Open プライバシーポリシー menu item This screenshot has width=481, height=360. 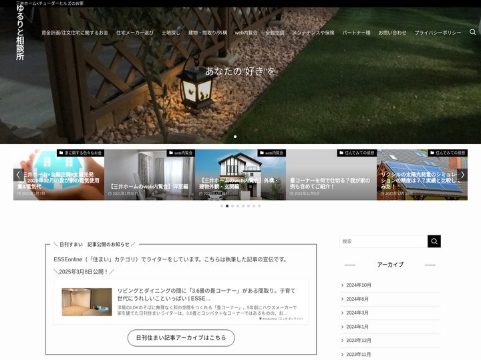438,33
